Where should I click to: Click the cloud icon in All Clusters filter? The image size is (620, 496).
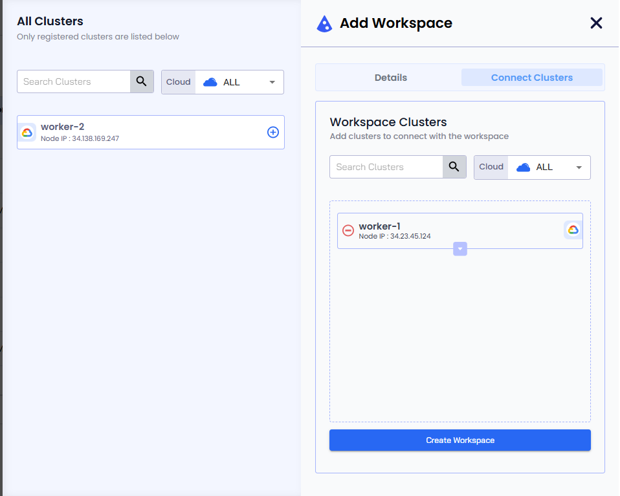point(210,82)
